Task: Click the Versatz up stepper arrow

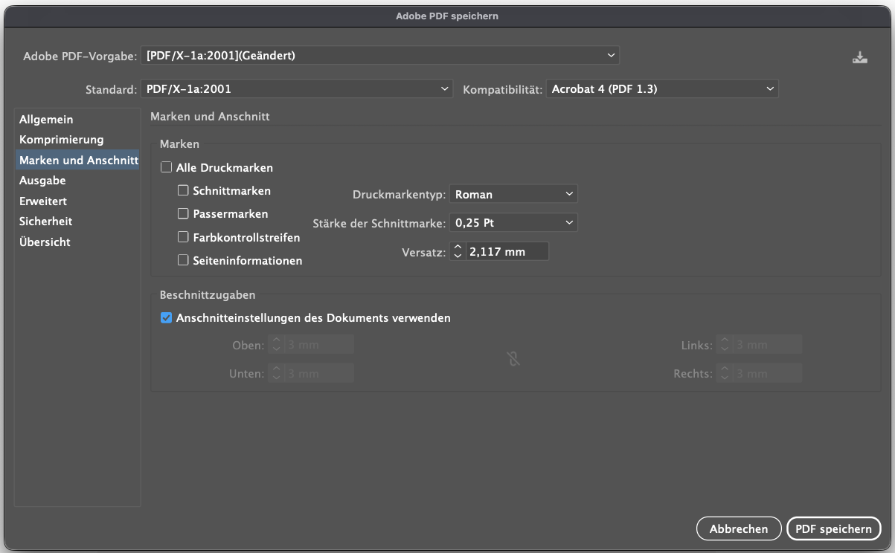Action: point(459,248)
